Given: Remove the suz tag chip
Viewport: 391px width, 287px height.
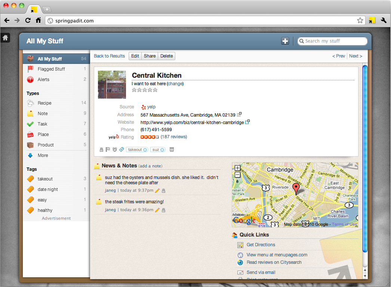Looking at the screenshot, I should point(162,150).
